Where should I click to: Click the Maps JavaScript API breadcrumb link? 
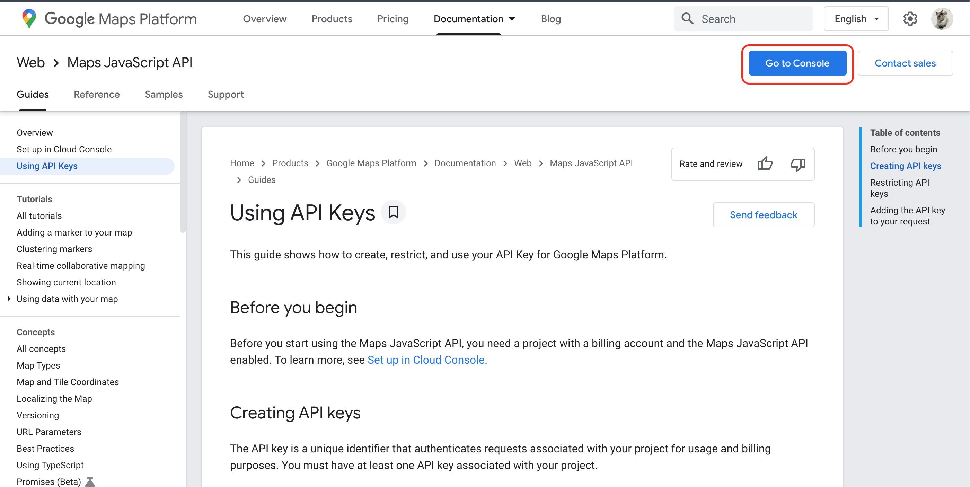pyautogui.click(x=591, y=163)
